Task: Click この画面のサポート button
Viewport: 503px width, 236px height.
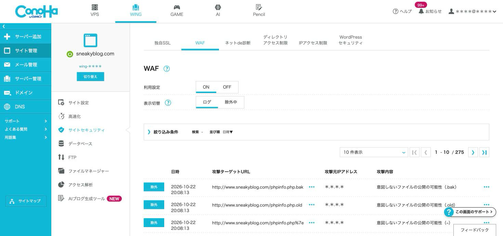Action: coord(470,212)
